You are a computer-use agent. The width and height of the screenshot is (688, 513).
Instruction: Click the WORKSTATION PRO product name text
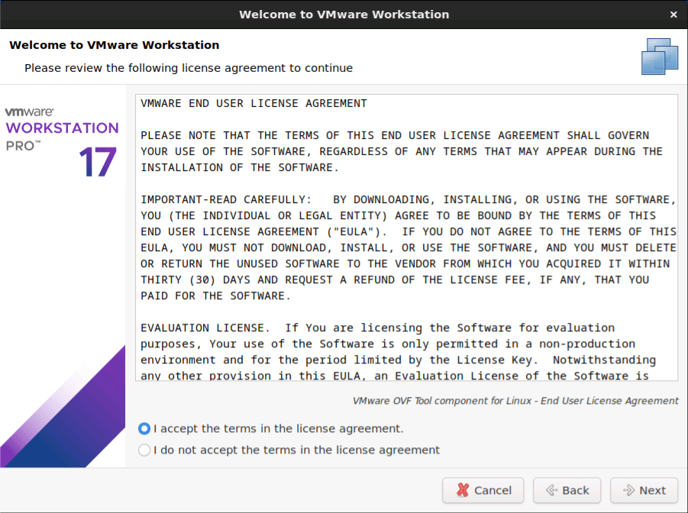pyautogui.click(x=62, y=128)
